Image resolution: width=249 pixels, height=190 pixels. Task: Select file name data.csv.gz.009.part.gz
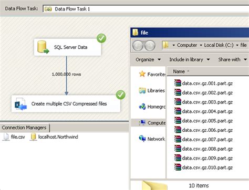tap(207, 158)
